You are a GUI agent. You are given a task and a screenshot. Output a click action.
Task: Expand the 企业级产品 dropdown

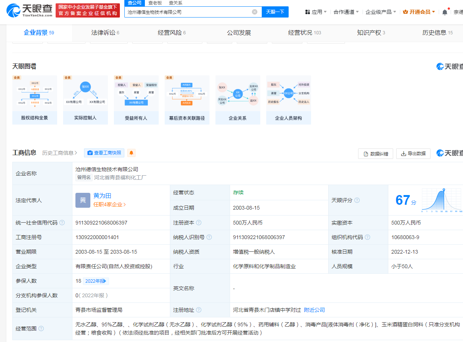click(x=381, y=12)
